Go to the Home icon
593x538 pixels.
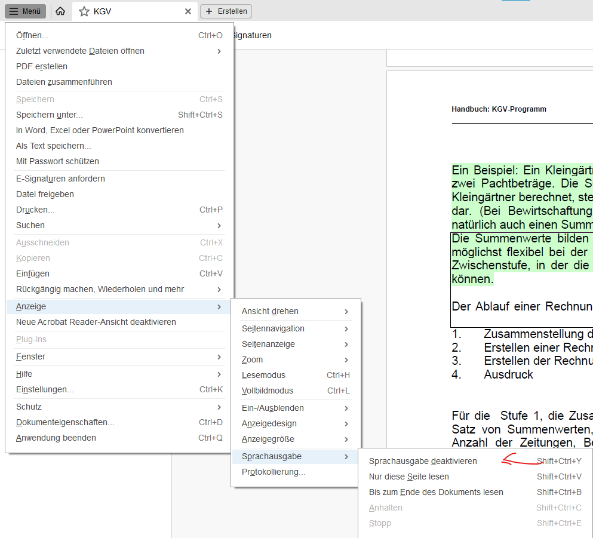point(60,11)
